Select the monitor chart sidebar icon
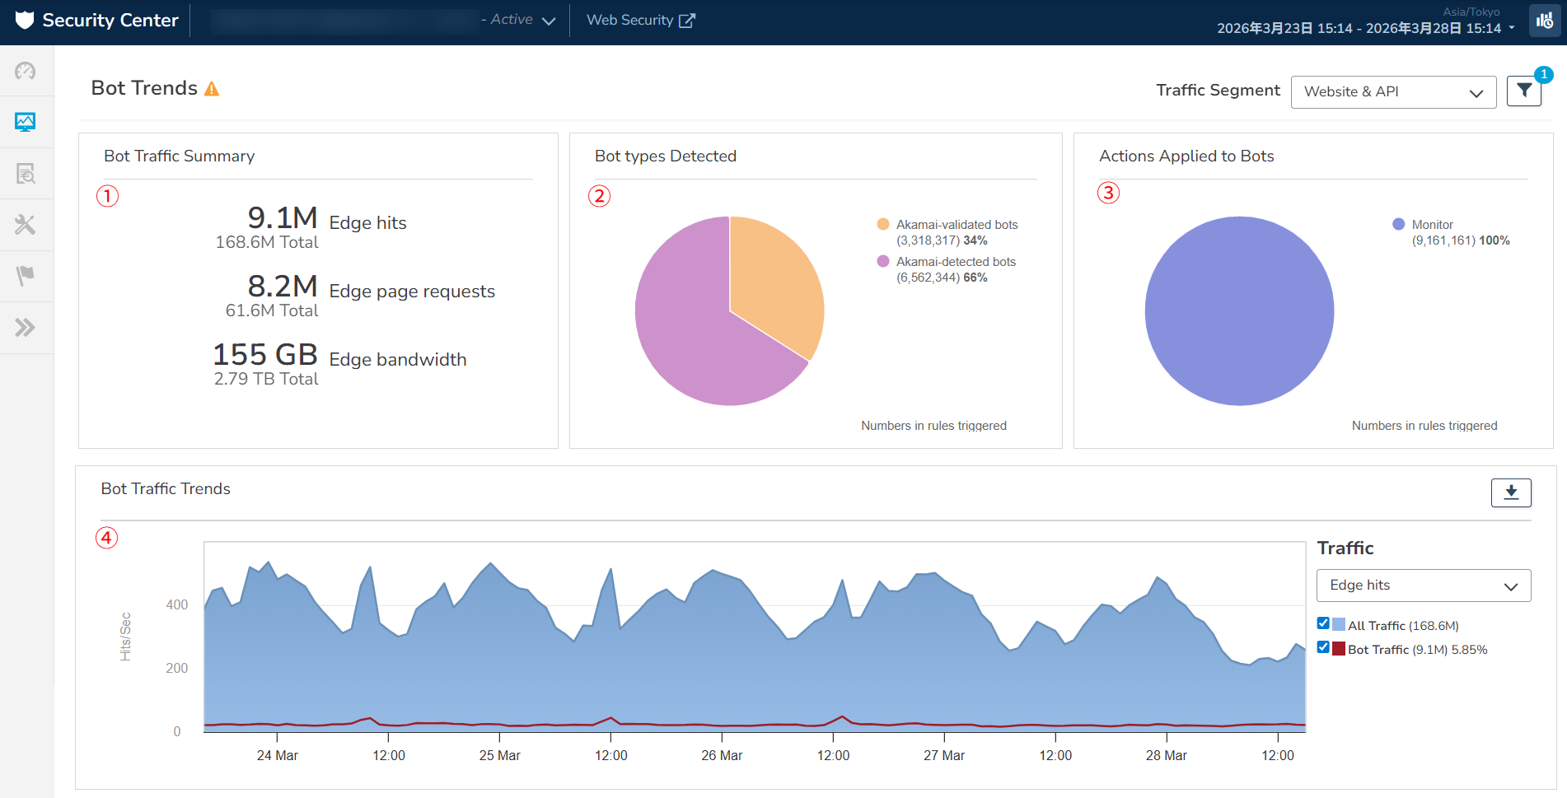 [26, 123]
